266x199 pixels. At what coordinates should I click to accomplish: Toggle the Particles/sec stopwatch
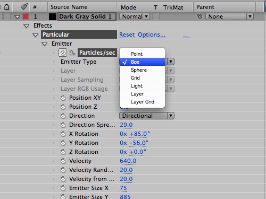point(63,53)
